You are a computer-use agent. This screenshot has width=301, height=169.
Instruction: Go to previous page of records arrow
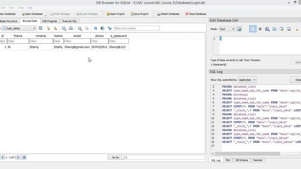pyautogui.click(x=2, y=157)
